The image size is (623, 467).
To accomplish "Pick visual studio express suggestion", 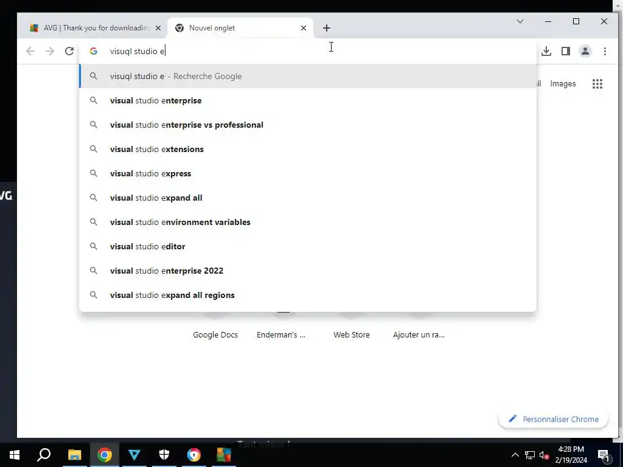I will pos(308,173).
